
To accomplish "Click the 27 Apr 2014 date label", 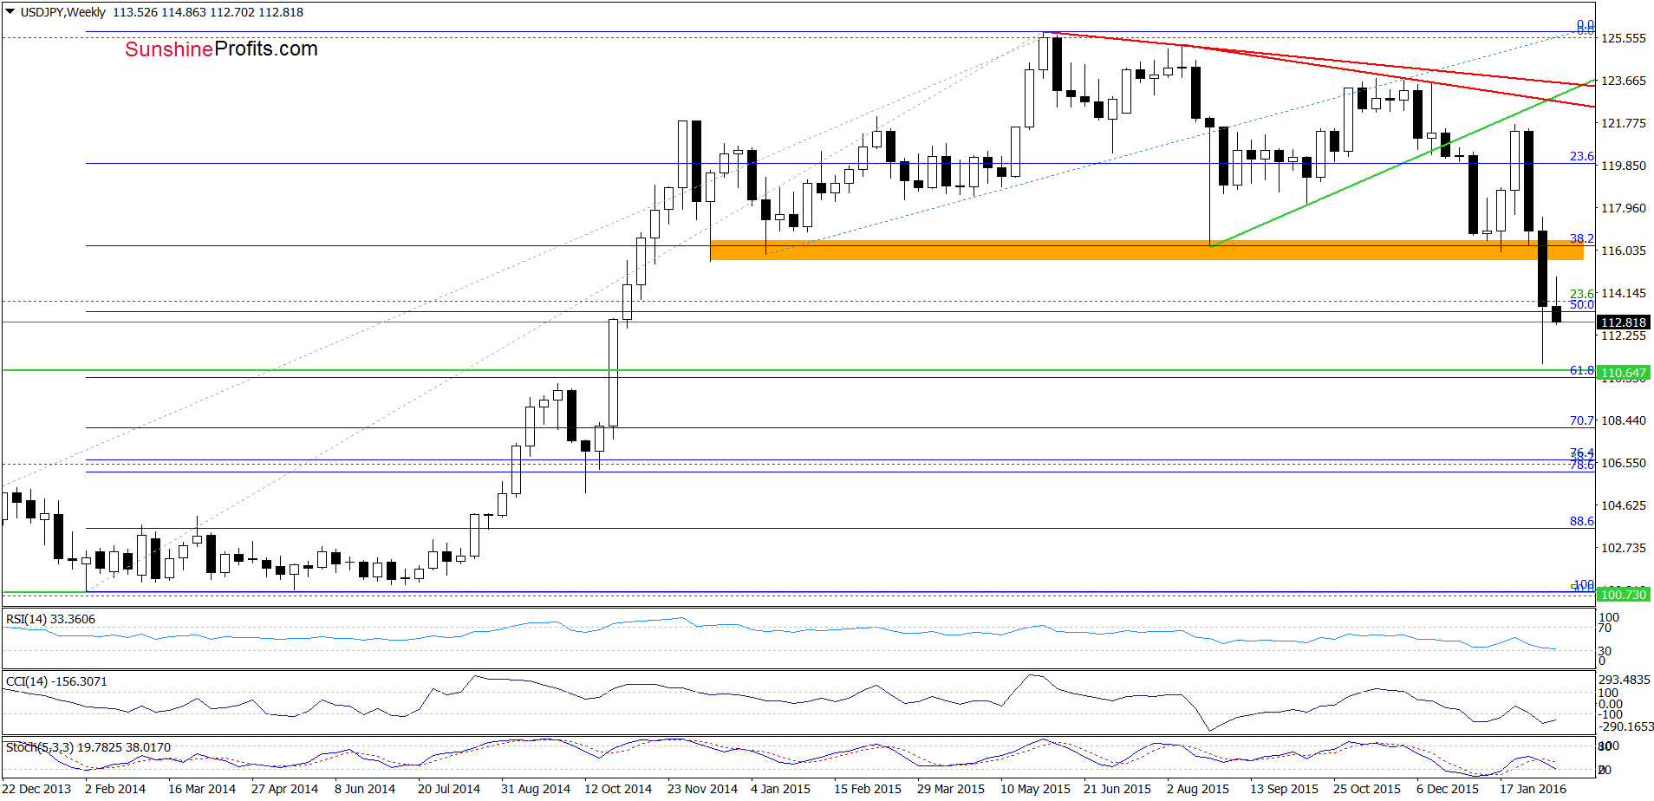I will pyautogui.click(x=284, y=789).
